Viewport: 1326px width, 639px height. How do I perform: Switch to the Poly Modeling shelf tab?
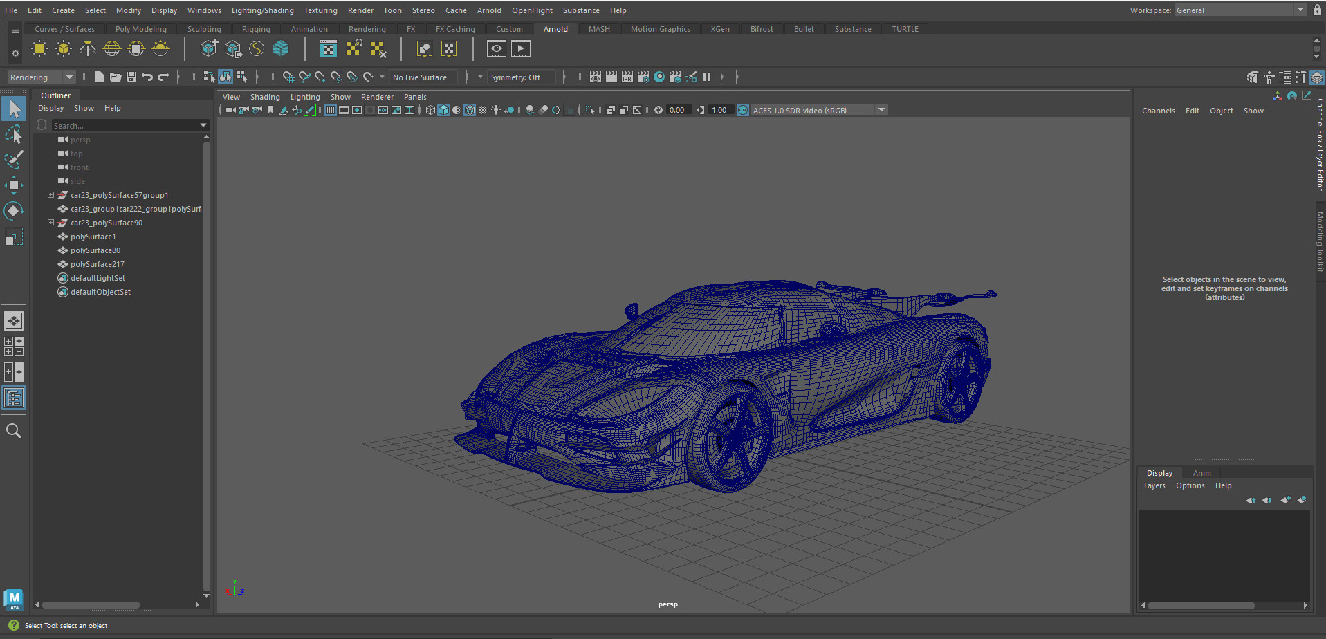pyautogui.click(x=140, y=28)
